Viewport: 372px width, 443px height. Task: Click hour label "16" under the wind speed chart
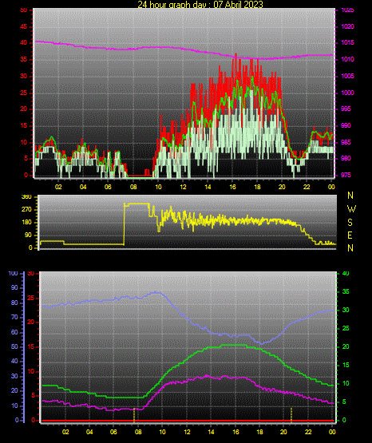(x=232, y=187)
